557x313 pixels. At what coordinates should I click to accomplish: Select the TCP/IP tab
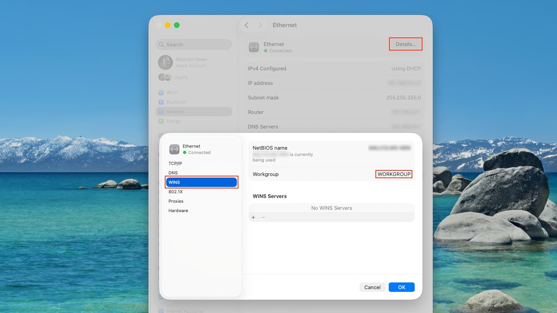(175, 163)
